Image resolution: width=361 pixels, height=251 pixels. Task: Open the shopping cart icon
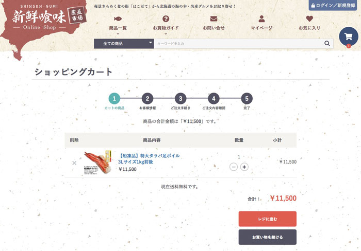(x=348, y=37)
